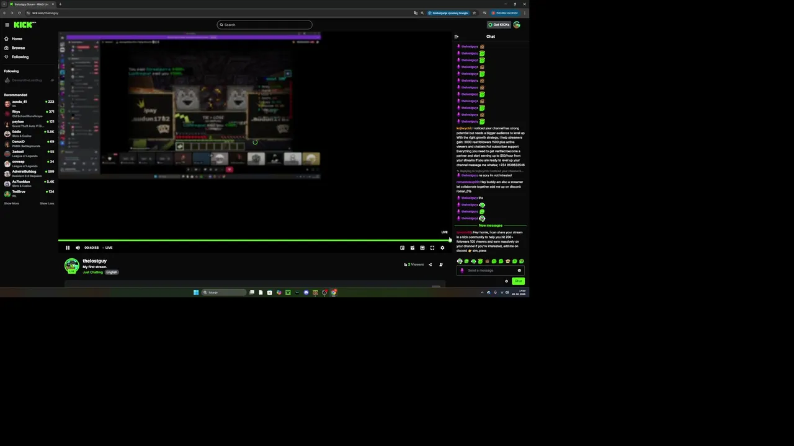Open taskbar clock and date
Screen dimensions: 794x446
(x=520, y=292)
